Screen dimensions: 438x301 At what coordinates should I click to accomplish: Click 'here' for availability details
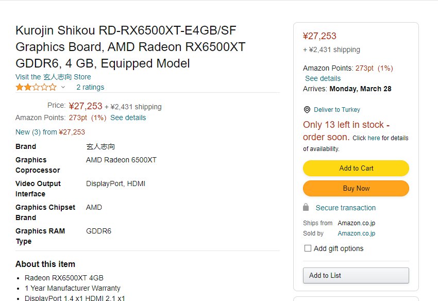[x=374, y=138]
